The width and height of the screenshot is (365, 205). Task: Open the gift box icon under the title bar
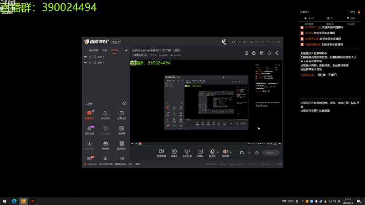[x=246, y=53]
